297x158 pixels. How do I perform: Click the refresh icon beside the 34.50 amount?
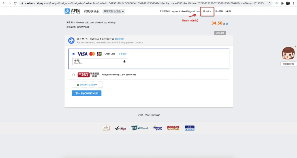[x=227, y=24]
